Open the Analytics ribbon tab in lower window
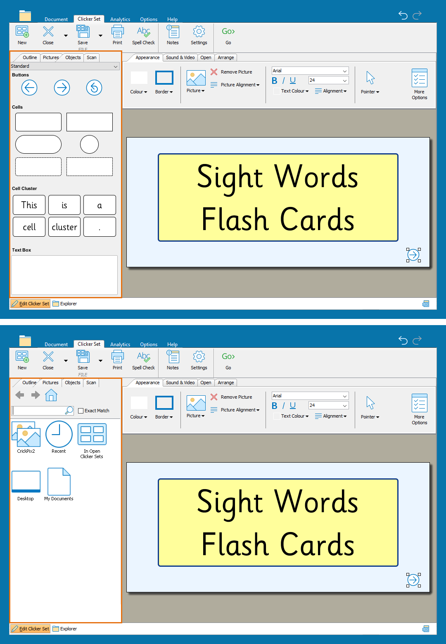446x644 pixels. [120, 345]
